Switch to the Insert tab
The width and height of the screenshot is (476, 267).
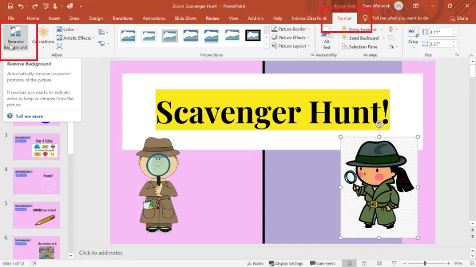(x=54, y=18)
